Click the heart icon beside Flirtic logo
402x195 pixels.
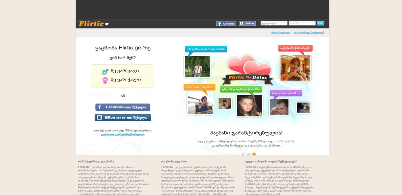[107, 24]
